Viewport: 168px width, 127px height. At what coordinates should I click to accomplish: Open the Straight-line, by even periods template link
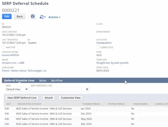point(112,63)
